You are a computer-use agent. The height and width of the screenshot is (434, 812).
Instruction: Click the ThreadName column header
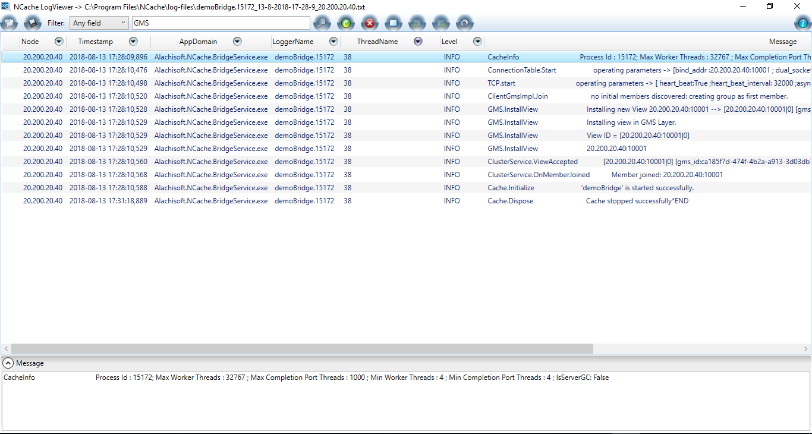(x=377, y=42)
